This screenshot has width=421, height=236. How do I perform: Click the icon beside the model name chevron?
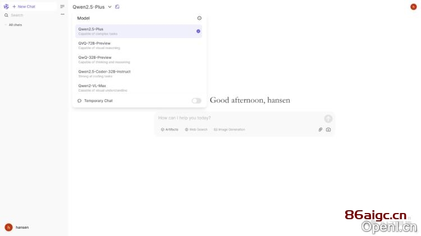click(x=117, y=7)
